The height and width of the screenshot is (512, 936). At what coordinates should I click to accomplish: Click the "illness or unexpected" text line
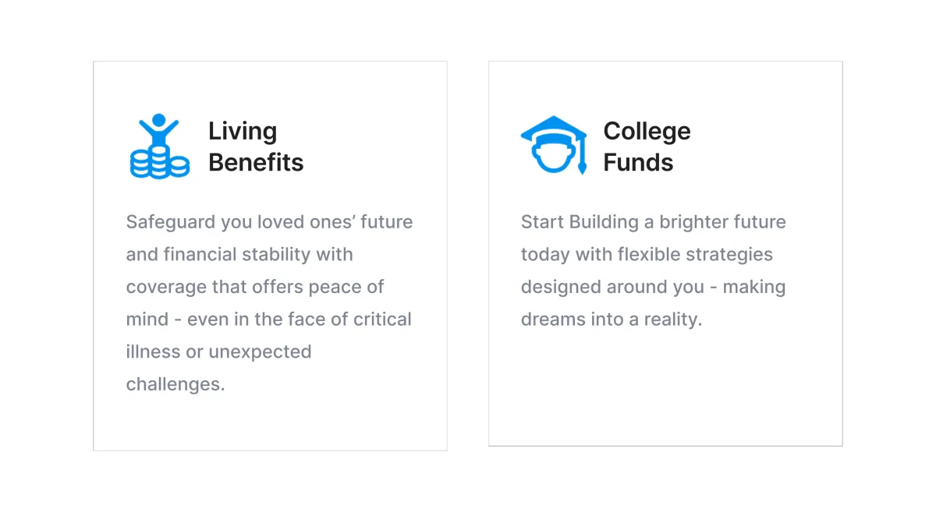[218, 351]
